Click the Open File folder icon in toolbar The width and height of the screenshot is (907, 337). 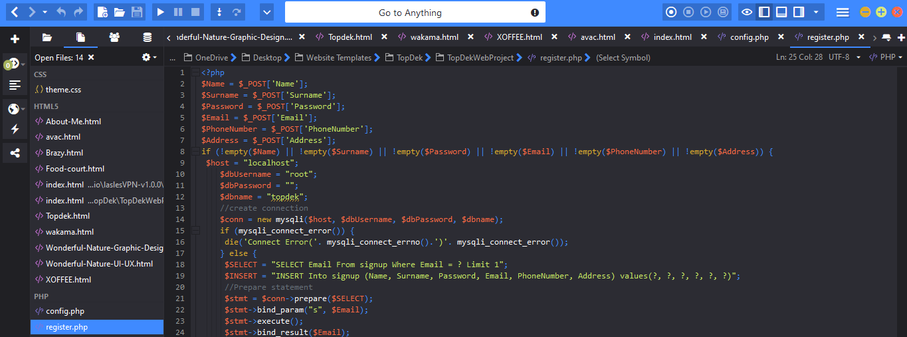tap(120, 12)
